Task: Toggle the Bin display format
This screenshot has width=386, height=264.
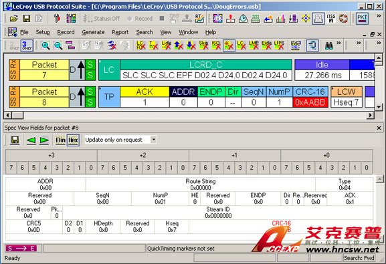Action: [61, 140]
